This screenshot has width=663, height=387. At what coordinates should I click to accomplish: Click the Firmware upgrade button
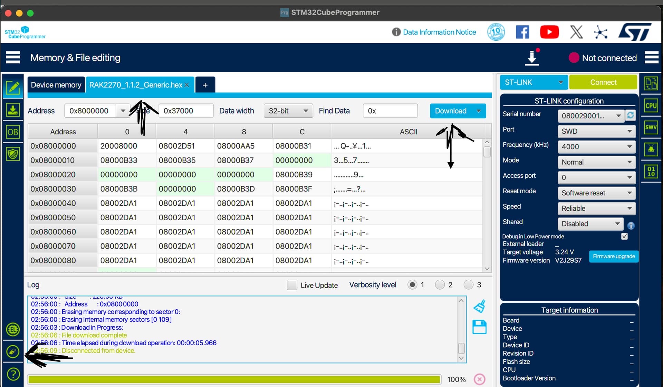click(x=614, y=256)
